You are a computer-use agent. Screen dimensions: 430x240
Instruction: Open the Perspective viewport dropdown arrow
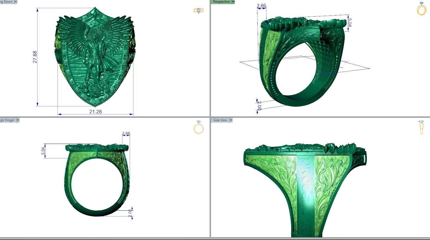click(x=233, y=2)
